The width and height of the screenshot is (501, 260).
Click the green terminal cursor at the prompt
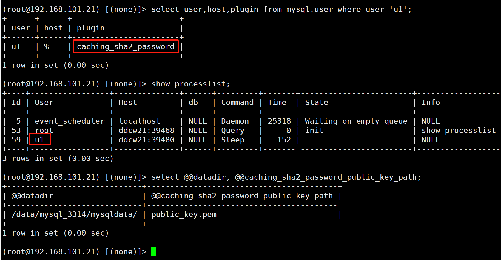point(153,251)
